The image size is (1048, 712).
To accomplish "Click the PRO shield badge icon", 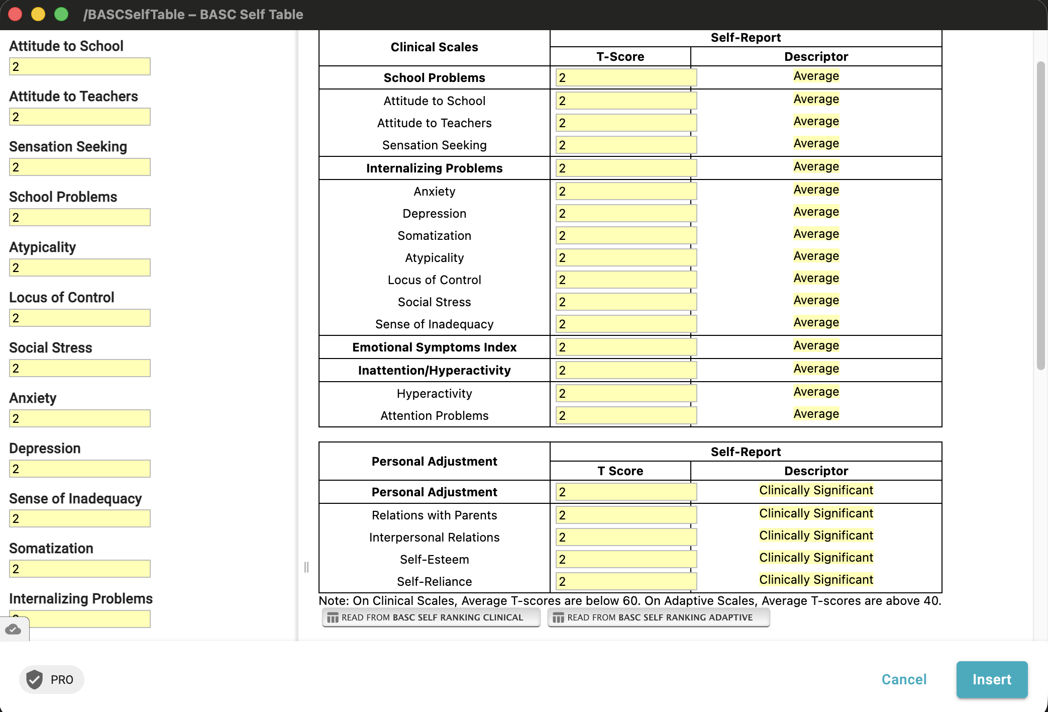I will tap(34, 679).
